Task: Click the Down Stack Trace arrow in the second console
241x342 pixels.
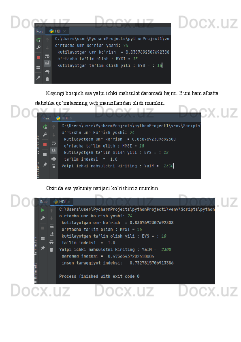Action: (54, 135)
